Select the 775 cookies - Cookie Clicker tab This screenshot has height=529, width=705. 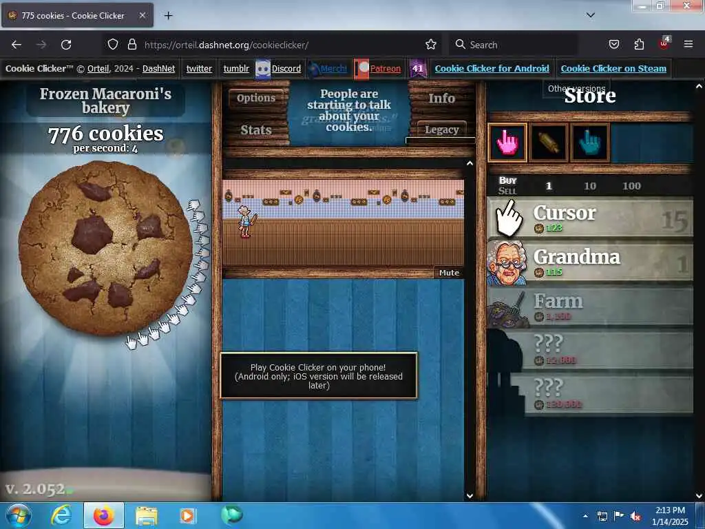[x=77, y=15]
